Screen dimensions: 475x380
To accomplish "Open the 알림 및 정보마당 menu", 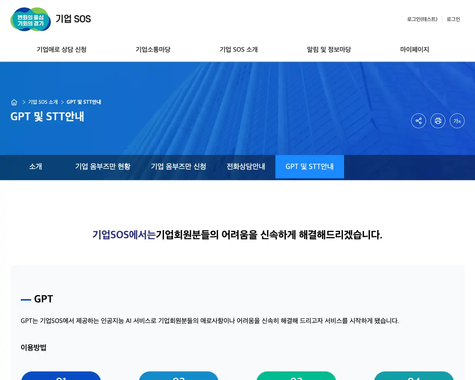I will pyautogui.click(x=328, y=49).
